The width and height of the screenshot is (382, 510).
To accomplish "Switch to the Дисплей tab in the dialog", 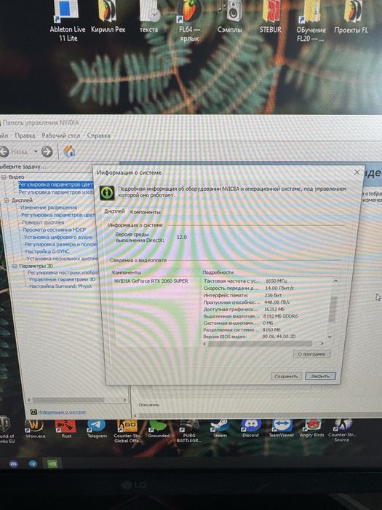I will 114,211.
